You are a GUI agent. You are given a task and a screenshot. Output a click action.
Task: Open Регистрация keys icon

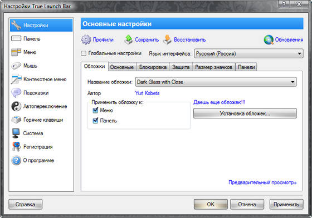(x=16, y=147)
